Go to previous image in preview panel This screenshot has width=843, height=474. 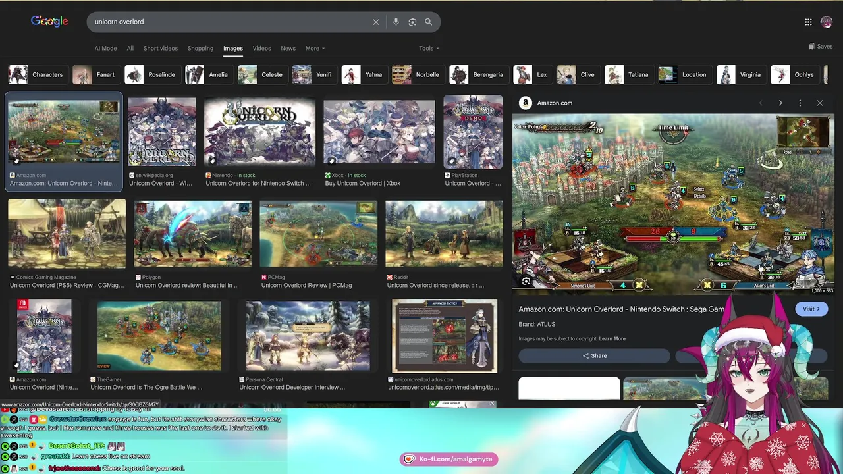[761, 103]
